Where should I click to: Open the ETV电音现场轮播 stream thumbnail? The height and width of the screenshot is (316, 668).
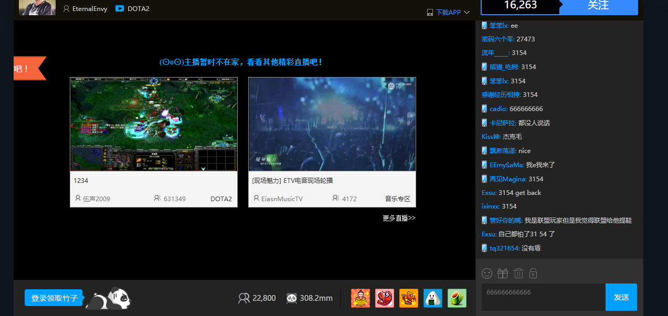(x=332, y=124)
